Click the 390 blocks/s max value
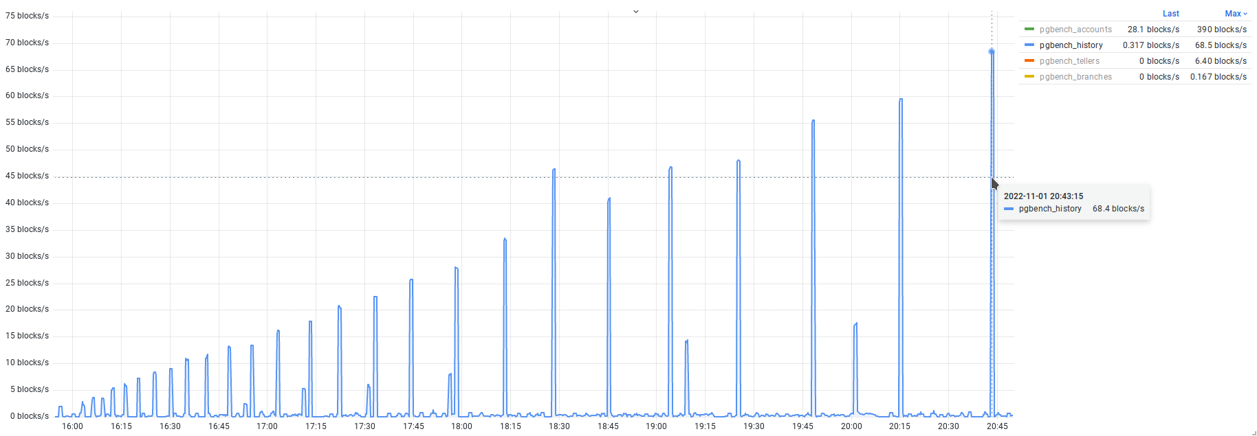1257x436 pixels. coord(1221,30)
